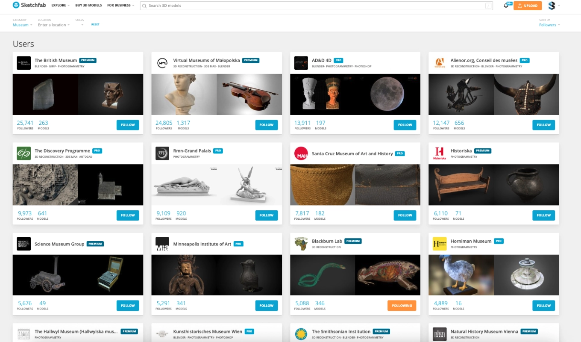This screenshot has height=342, width=581.
Task: Follow Santa Cruz Museum of Art and History
Action: tap(405, 215)
